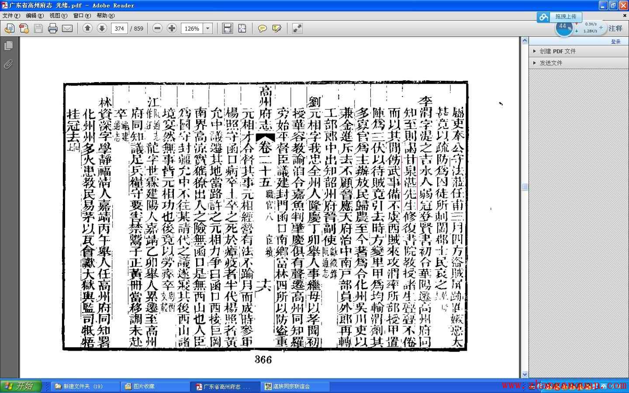The image size is (629, 393).
Task: Zoom out with the minus button
Action: point(158,28)
